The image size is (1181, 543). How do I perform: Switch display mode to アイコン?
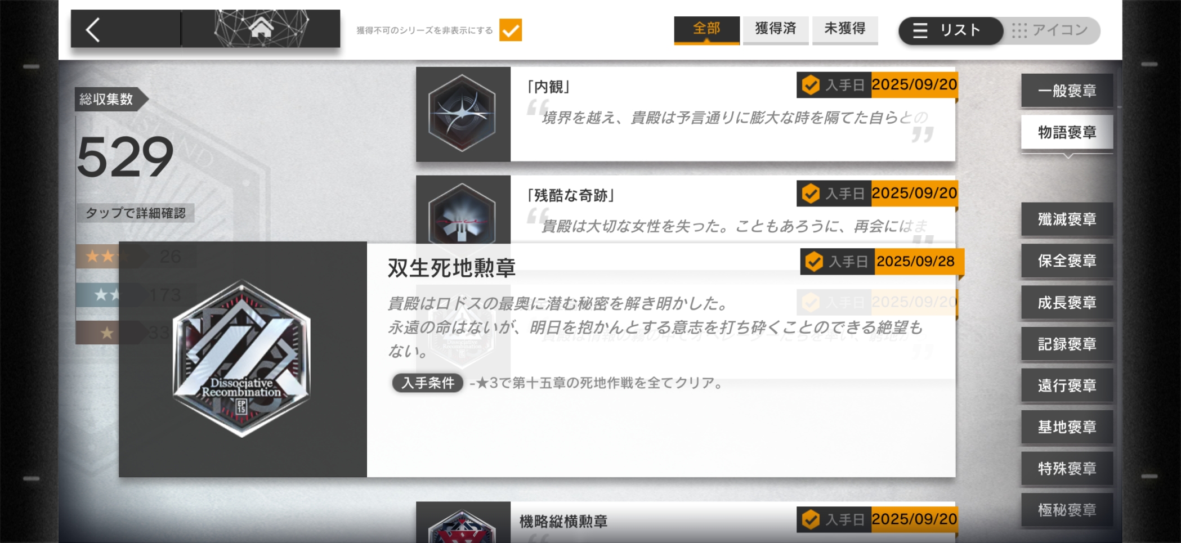pos(1052,30)
